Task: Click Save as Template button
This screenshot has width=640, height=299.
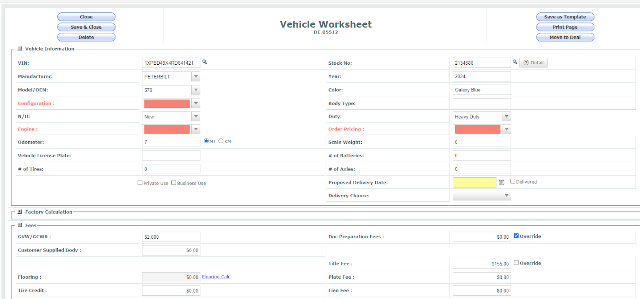Action: tap(565, 17)
